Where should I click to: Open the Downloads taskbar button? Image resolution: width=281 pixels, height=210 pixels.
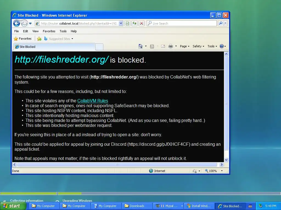pyautogui.click(x=137, y=206)
